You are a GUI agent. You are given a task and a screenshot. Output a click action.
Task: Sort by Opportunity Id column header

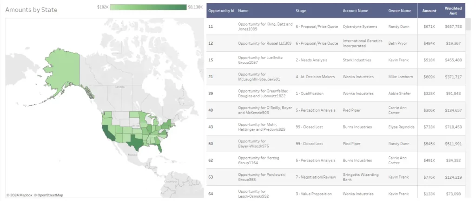tap(221, 10)
